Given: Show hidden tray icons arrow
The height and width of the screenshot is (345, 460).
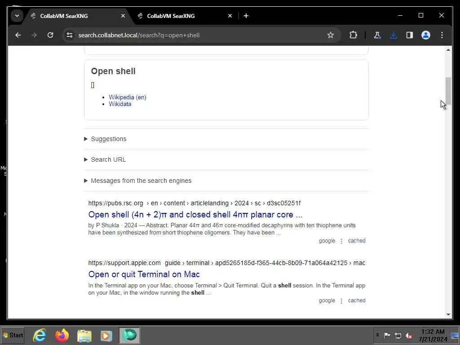Looking at the screenshot, I should coord(377,335).
